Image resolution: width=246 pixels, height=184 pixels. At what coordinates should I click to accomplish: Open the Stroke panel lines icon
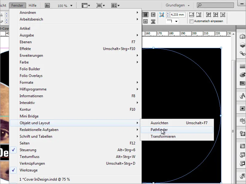[242, 66]
